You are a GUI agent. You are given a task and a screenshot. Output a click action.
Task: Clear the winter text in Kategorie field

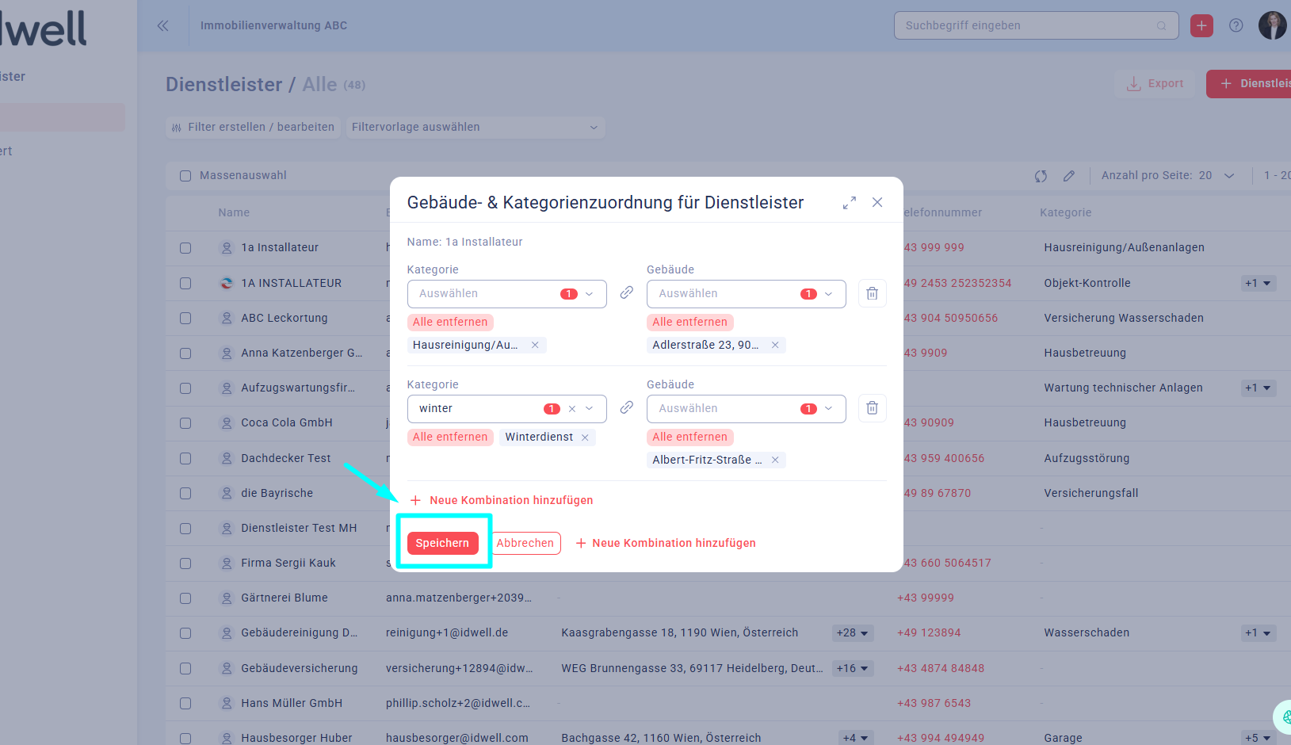coord(572,409)
